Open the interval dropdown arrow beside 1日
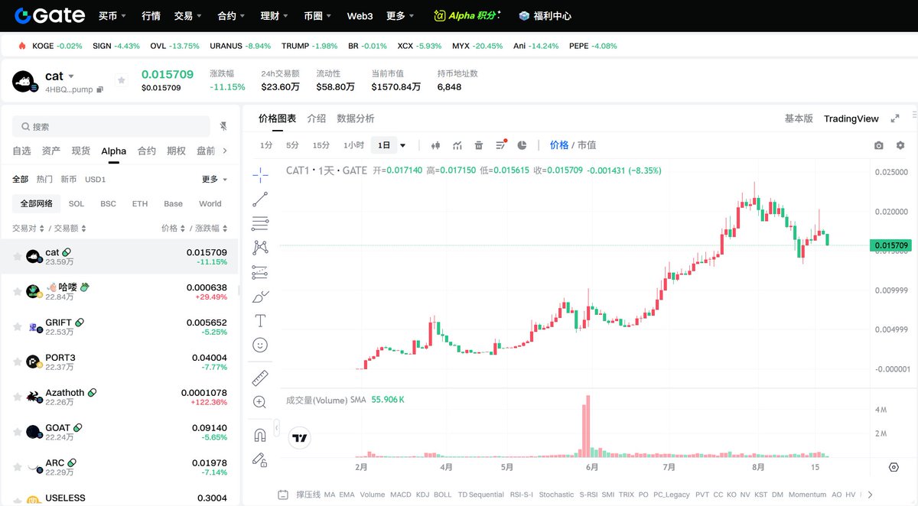The image size is (918, 506). 403,145
